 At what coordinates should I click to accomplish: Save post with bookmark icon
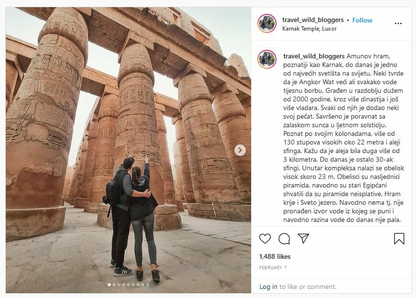coord(399,239)
